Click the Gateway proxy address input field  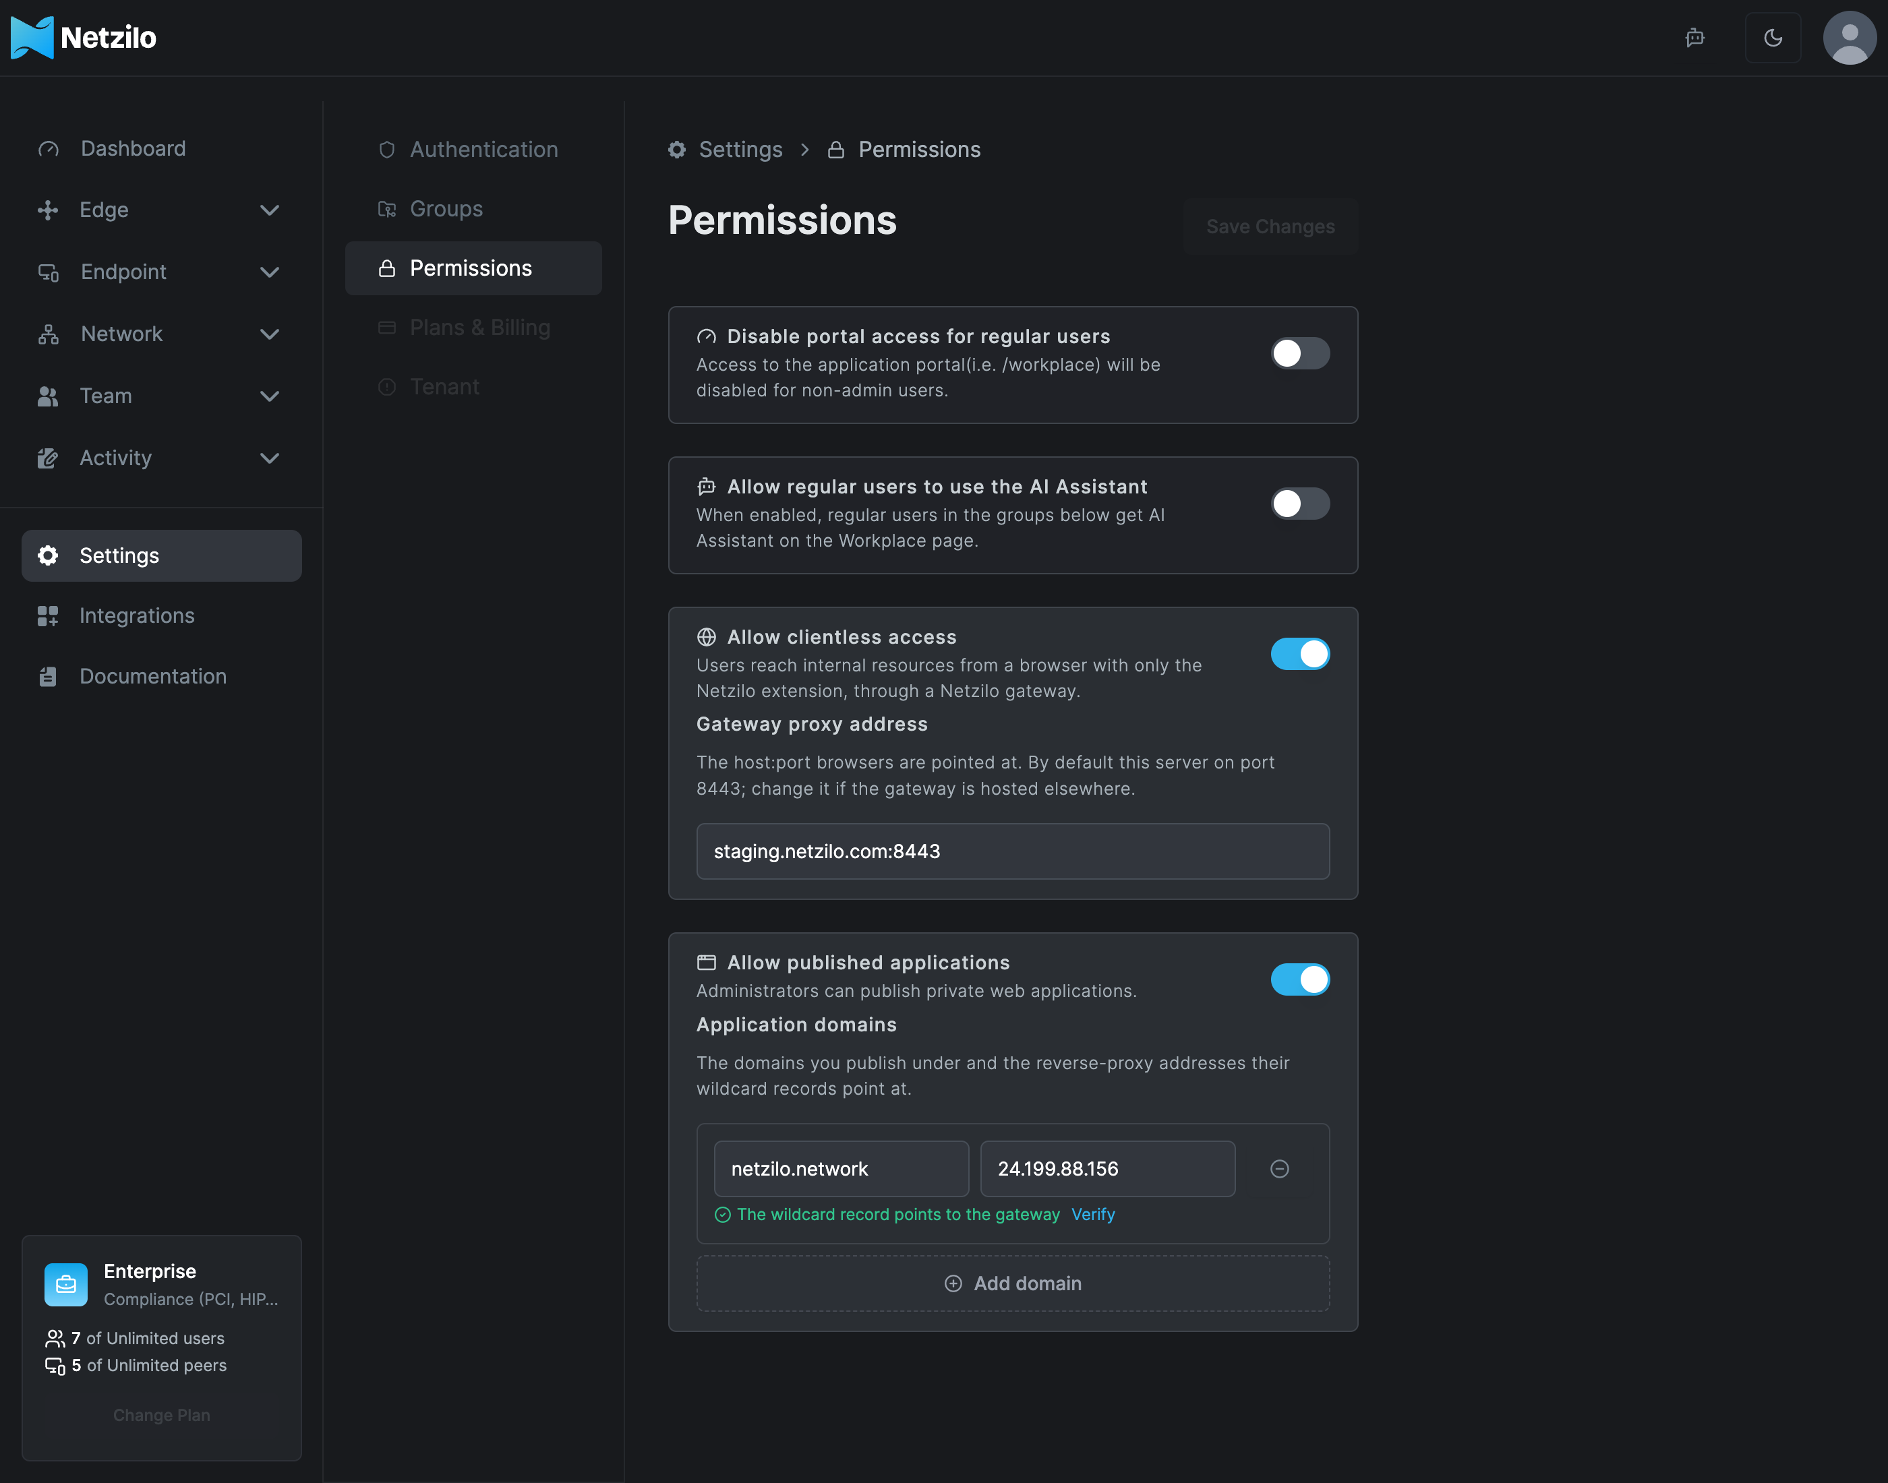(x=1013, y=851)
